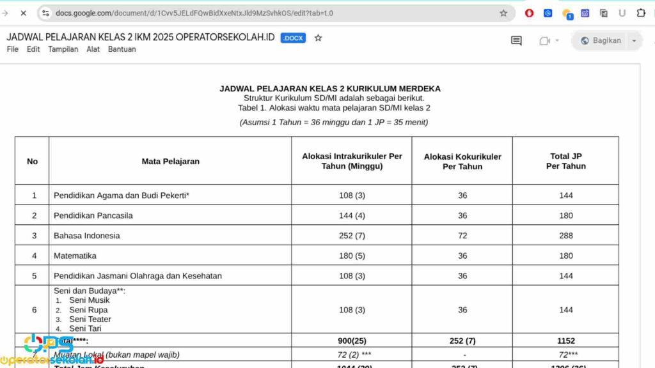The image size is (655, 368).
Task: Open comment history icon
Action: [x=516, y=40]
